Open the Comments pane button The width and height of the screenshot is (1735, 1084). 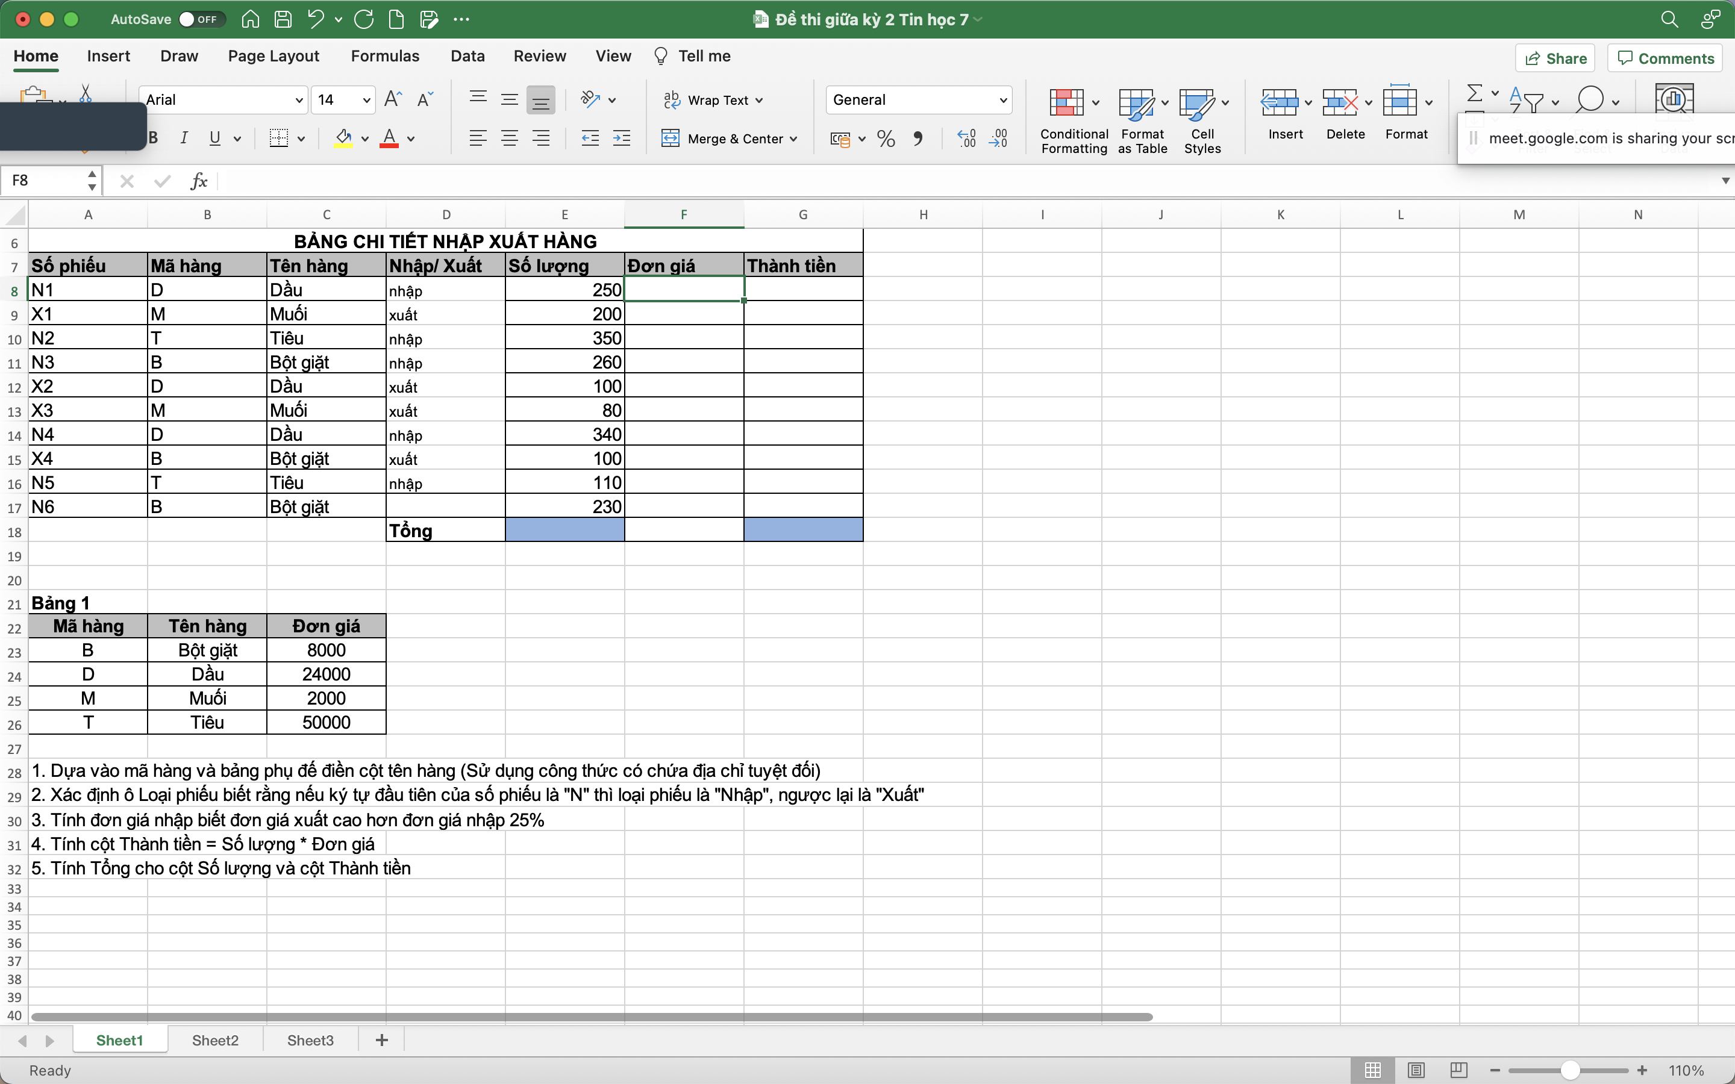[x=1665, y=59]
